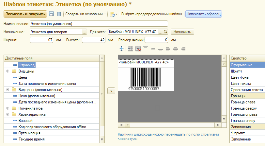This screenshot has width=265, height=146.
Task: Click the Назначить button
Action: (182, 32)
